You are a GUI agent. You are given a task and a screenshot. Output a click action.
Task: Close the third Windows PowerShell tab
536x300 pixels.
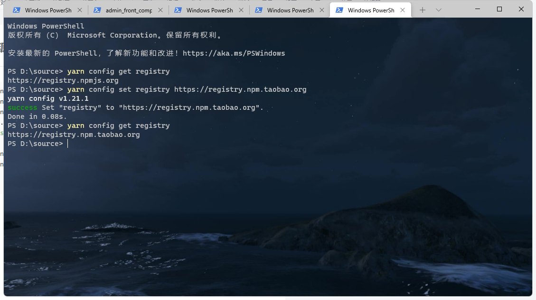241,10
